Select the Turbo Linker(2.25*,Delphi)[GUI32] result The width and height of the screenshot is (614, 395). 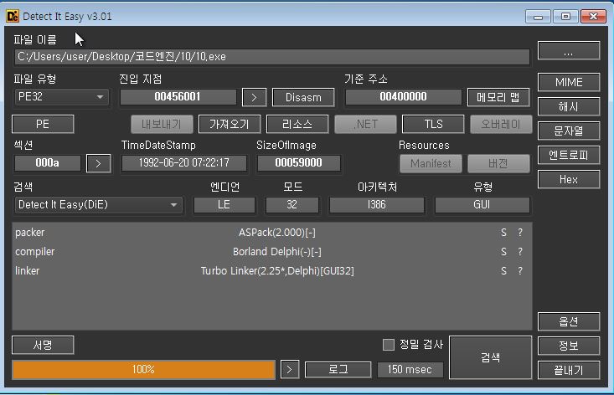tap(277, 271)
